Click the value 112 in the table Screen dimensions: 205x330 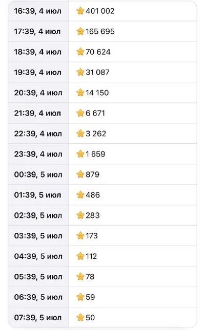click(x=91, y=256)
